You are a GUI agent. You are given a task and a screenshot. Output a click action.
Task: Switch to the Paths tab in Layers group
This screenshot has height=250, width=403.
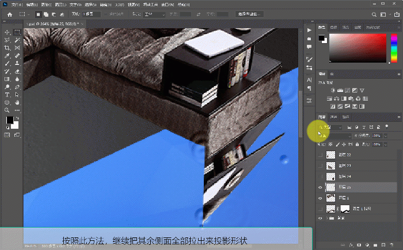click(345, 117)
